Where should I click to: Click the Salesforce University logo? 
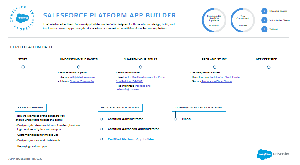point(273,154)
